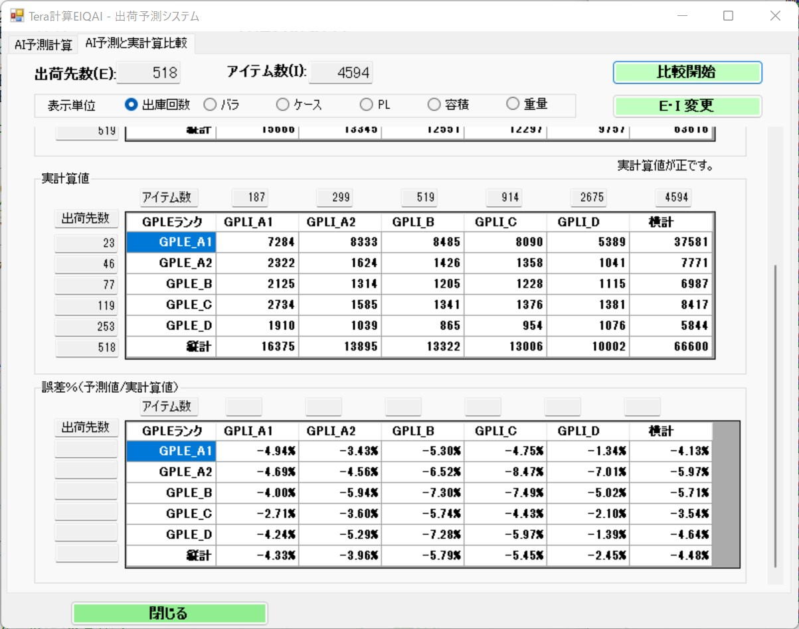This screenshot has height=629, width=799.
Task: Click the error total cell showing -2.45%
Action: 588,555
